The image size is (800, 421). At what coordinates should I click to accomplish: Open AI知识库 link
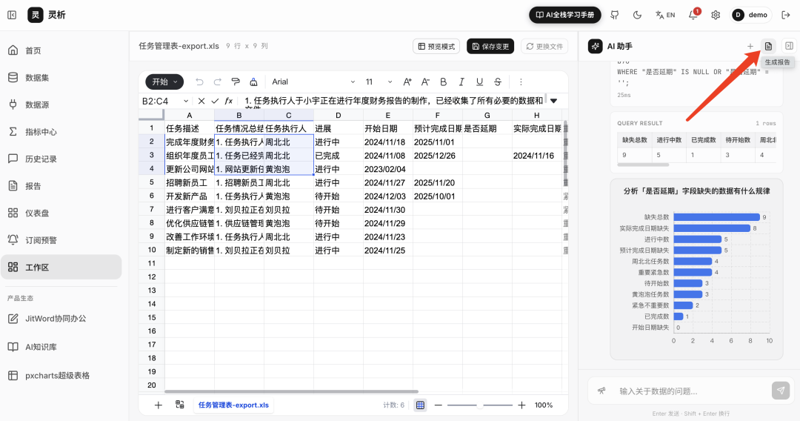[61, 347]
